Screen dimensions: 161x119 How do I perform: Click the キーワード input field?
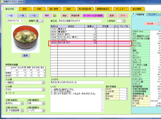25,96
